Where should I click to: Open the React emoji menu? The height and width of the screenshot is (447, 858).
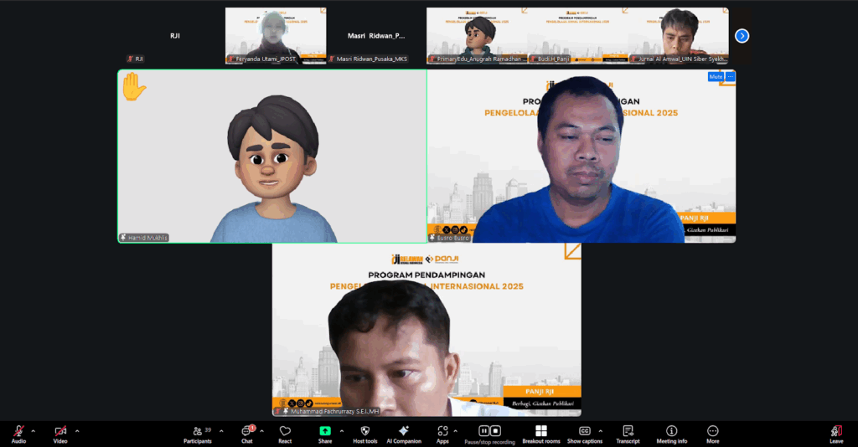coord(285,431)
